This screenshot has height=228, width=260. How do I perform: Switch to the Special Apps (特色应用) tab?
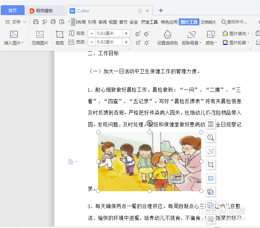(x=169, y=22)
